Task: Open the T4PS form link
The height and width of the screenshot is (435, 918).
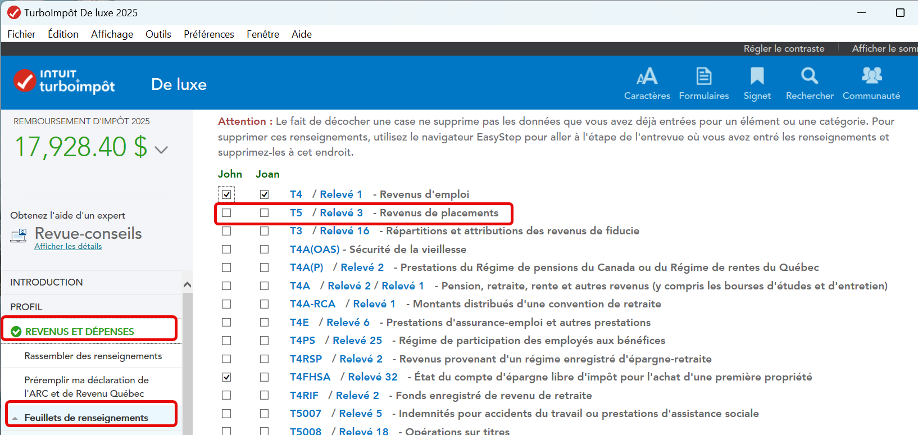Action: 302,341
